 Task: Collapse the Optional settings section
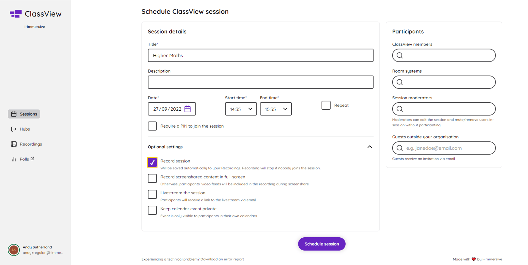click(x=370, y=147)
